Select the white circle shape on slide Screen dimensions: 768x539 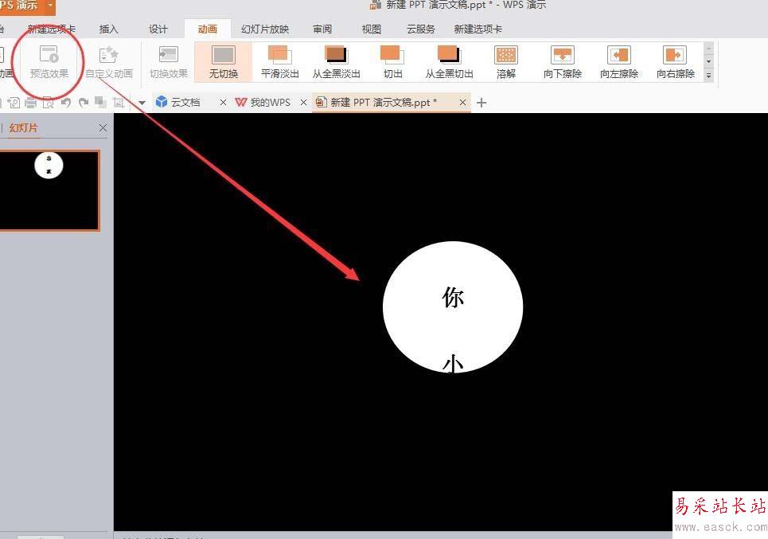(x=453, y=307)
